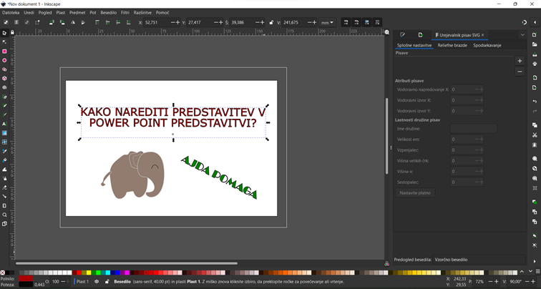541x289 pixels.
Task: Increase the zoom percentage with plus
Action: [x=497, y=281]
